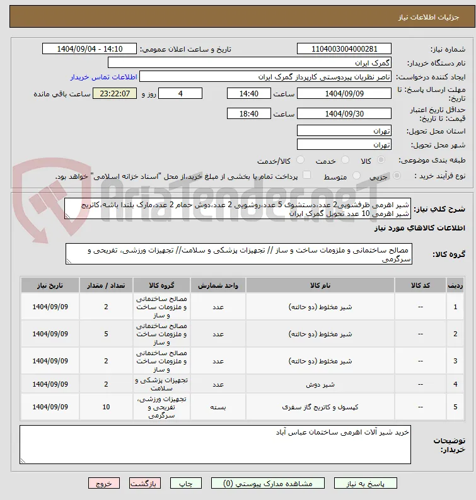This screenshot has height=500, width=476.
Task: Click the اطلاعات کالاهای مورد نیاز heading
Action: (419, 228)
